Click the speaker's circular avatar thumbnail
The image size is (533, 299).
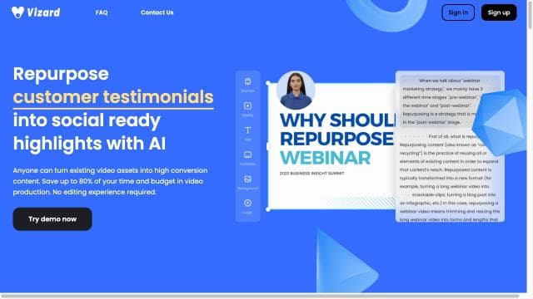(296, 90)
